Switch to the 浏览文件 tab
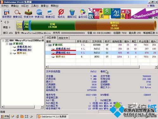Screen dimensions: 158x119 click(63, 38)
